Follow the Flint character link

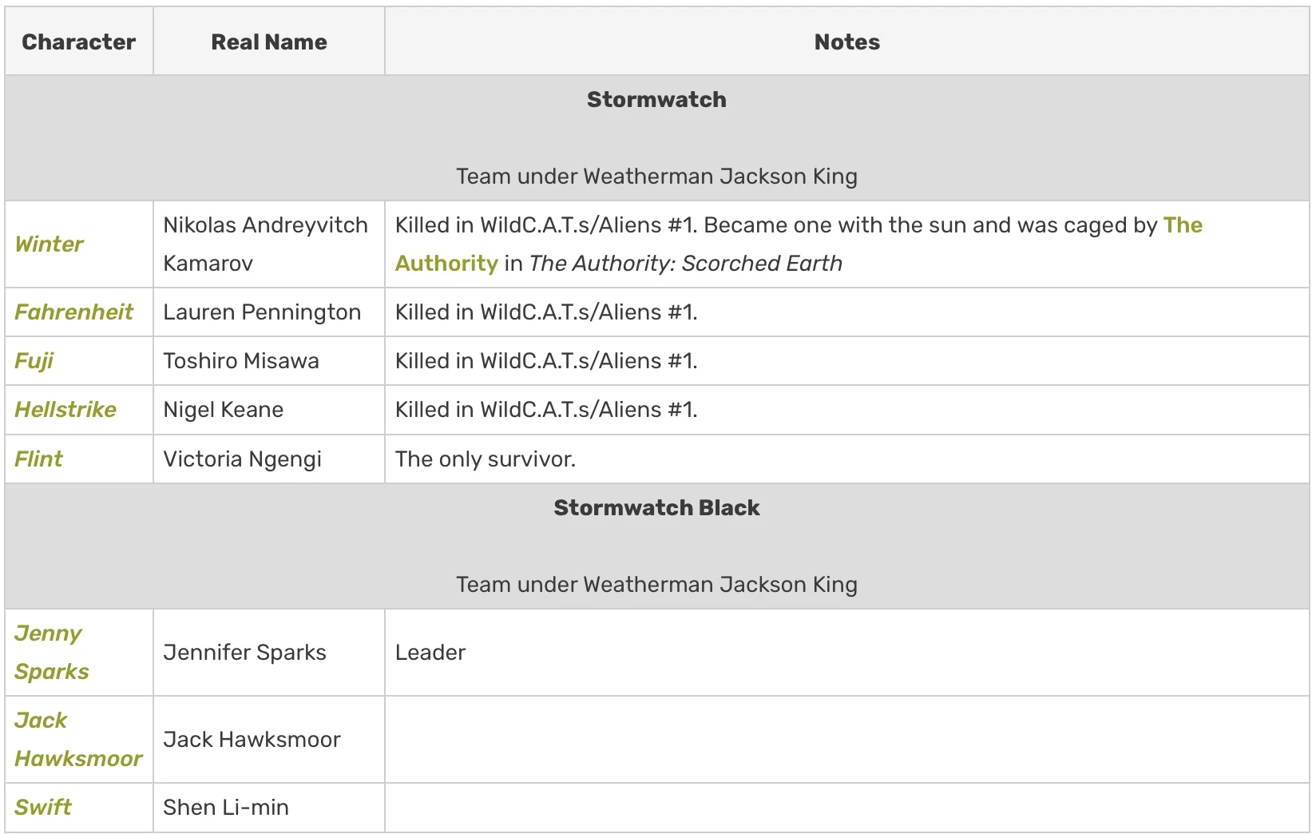click(x=38, y=459)
